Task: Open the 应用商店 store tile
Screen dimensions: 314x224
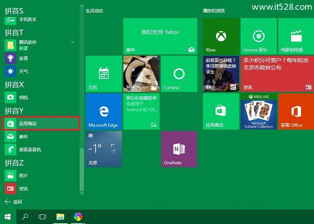Action: tap(221, 111)
